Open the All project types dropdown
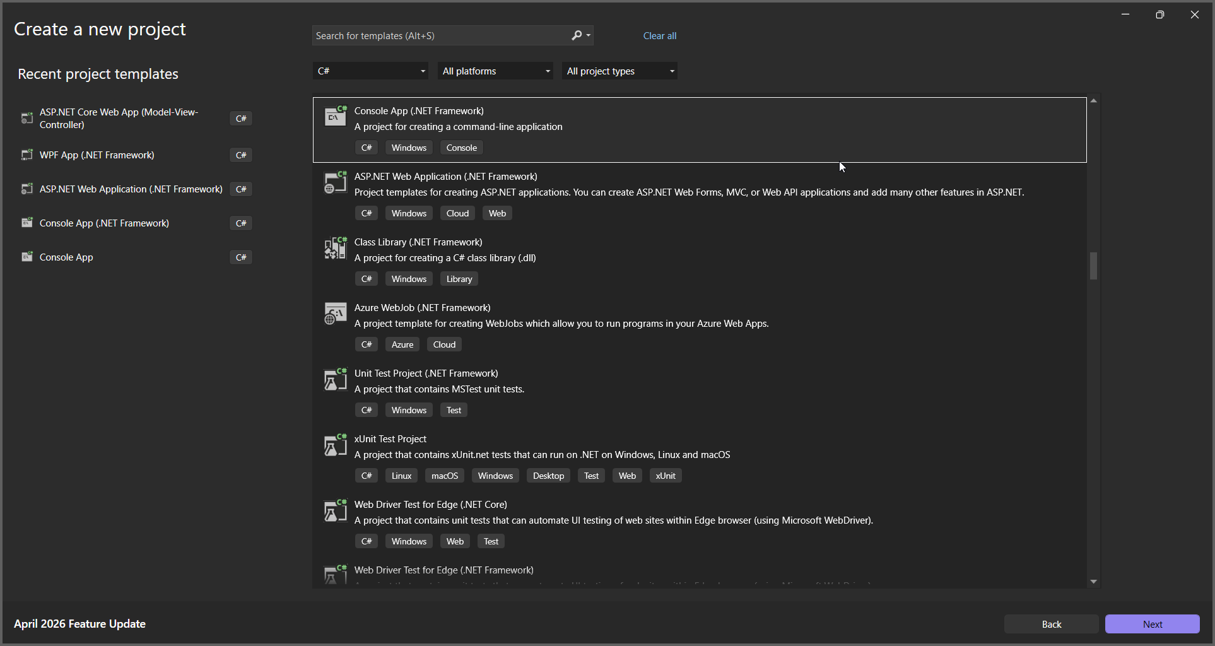Viewport: 1215px width, 646px height. click(x=619, y=71)
